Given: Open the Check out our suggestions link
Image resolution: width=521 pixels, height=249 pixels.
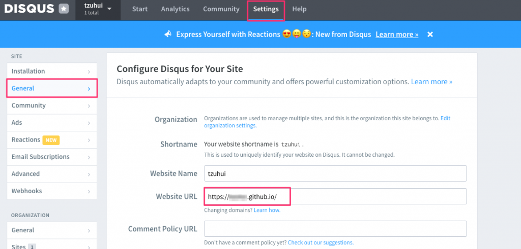Looking at the screenshot, I should (321, 243).
